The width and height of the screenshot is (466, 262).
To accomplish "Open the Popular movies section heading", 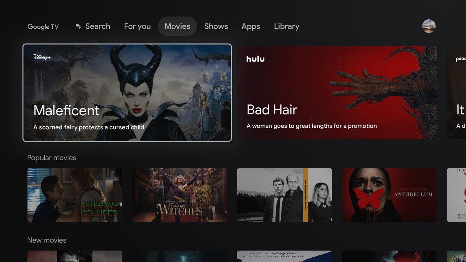I will (x=52, y=158).
